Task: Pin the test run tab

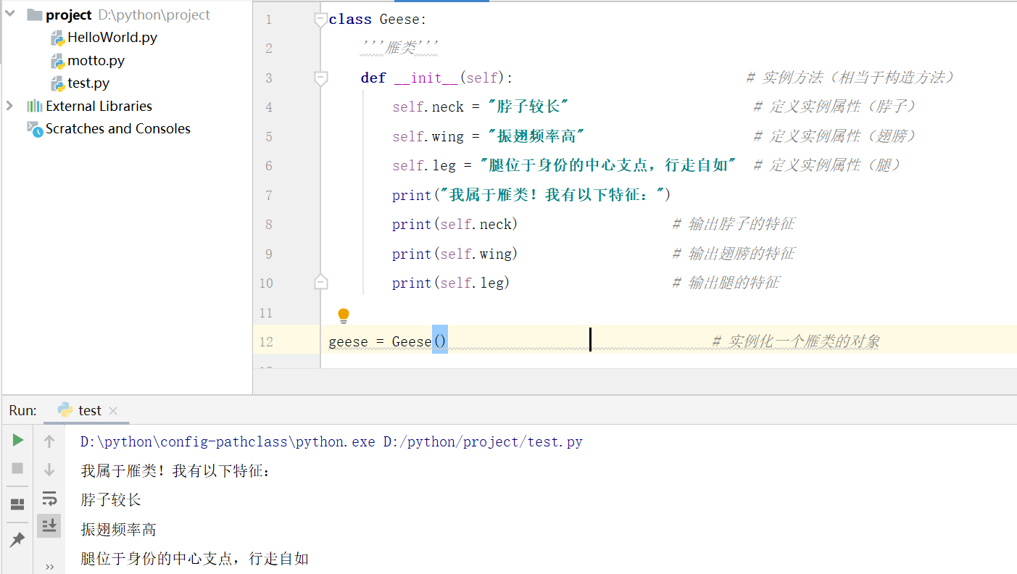Action: [x=17, y=540]
